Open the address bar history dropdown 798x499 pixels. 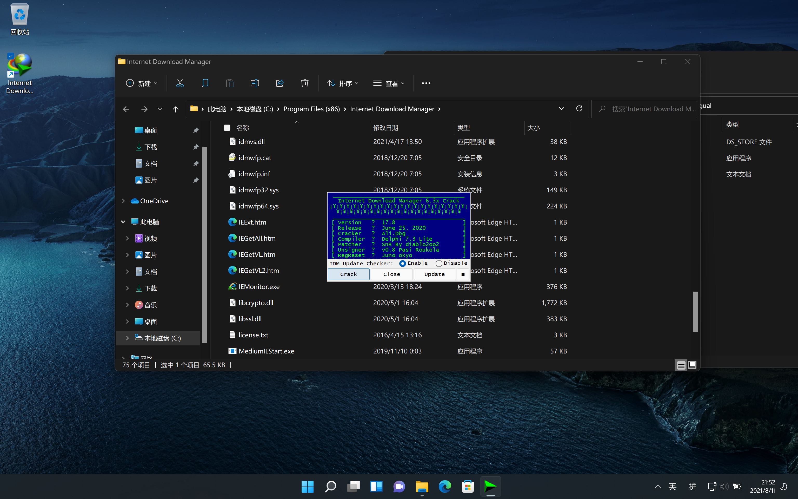pos(561,109)
